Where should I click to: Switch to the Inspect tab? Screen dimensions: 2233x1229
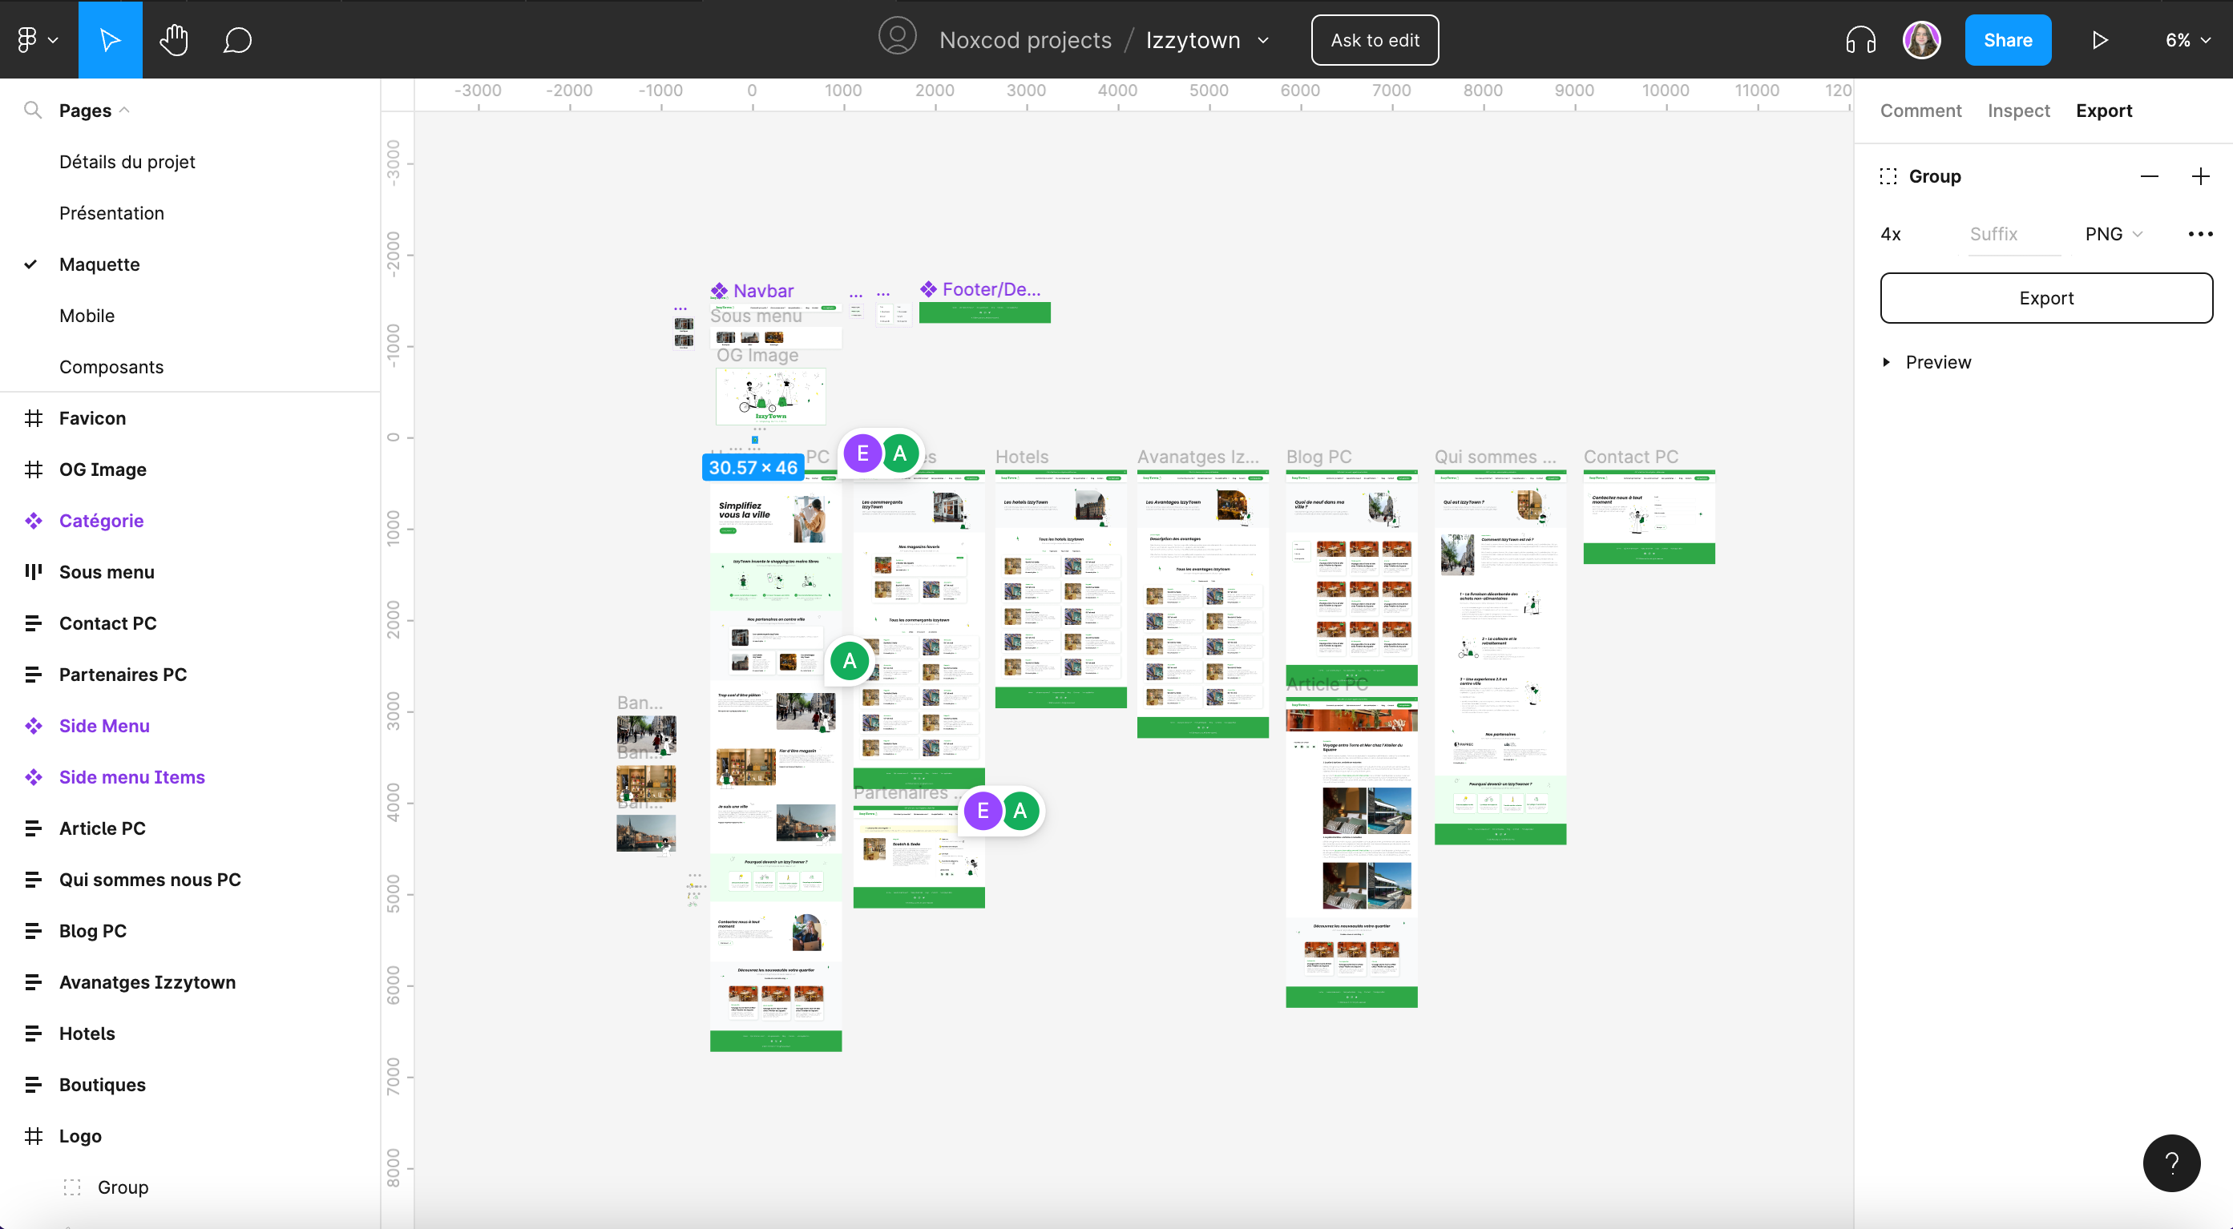click(x=2018, y=110)
